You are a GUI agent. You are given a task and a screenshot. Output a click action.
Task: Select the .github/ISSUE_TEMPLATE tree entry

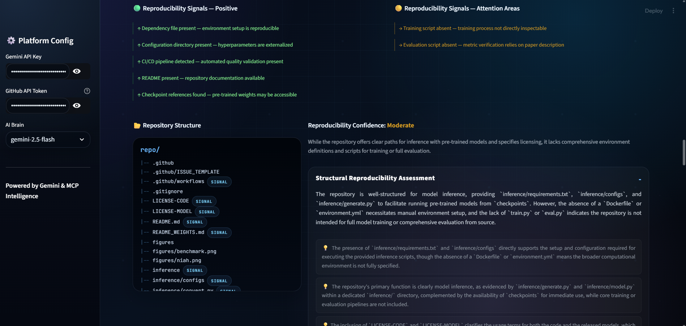coord(186,172)
